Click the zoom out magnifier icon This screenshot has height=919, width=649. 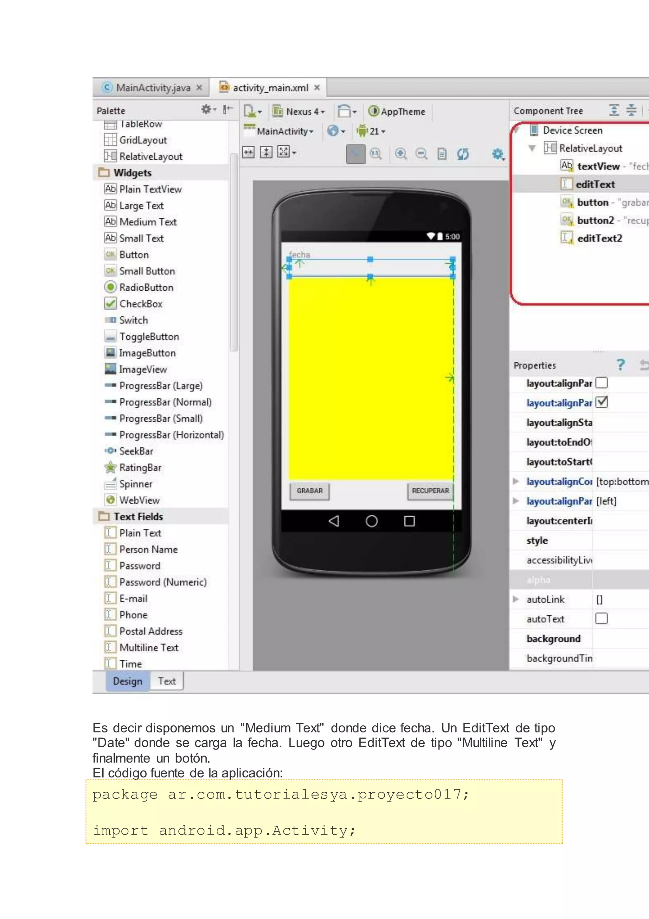tap(421, 154)
